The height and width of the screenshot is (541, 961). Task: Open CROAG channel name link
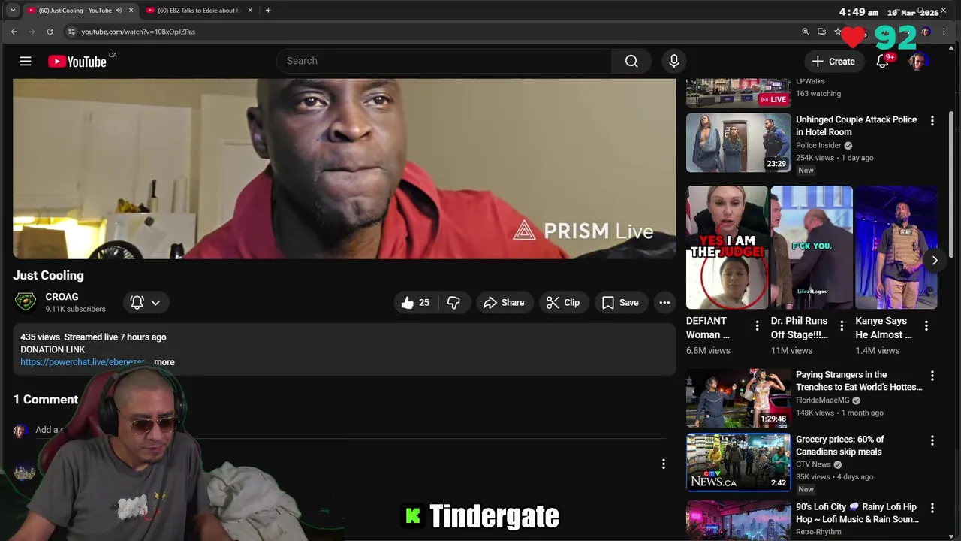pos(62,297)
